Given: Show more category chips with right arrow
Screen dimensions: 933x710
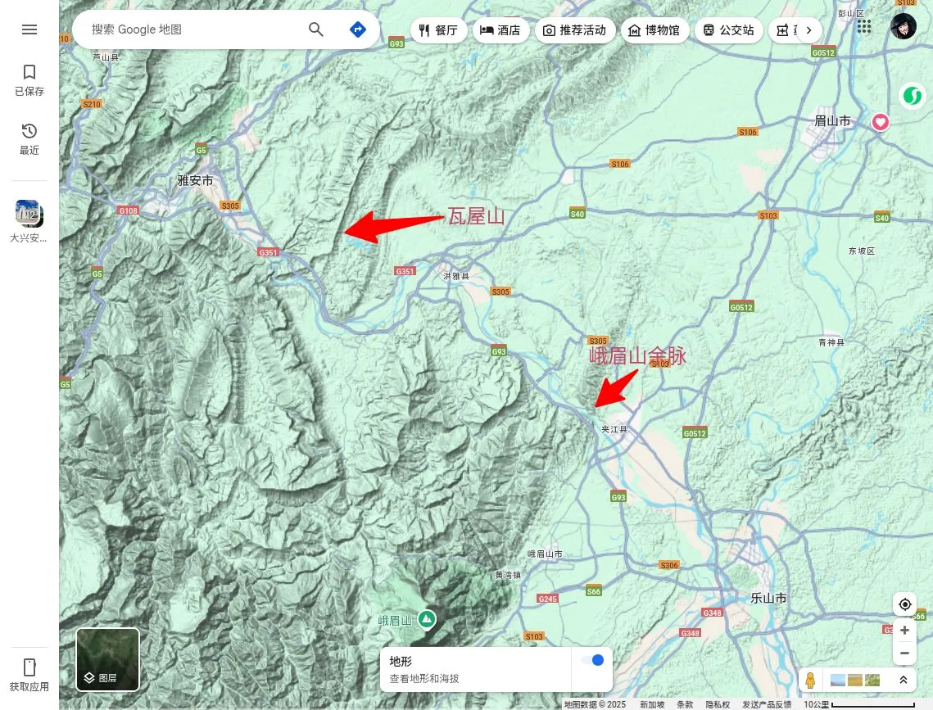Looking at the screenshot, I should point(808,30).
